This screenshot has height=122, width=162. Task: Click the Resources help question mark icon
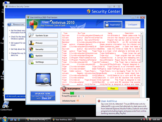pyautogui.click(x=9, y=24)
